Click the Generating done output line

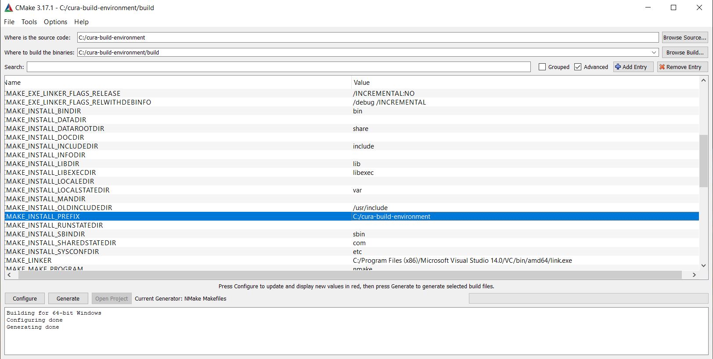point(32,327)
